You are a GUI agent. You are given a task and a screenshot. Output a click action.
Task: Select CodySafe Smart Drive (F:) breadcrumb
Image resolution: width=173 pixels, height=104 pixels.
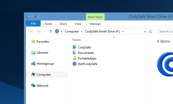click(x=102, y=31)
